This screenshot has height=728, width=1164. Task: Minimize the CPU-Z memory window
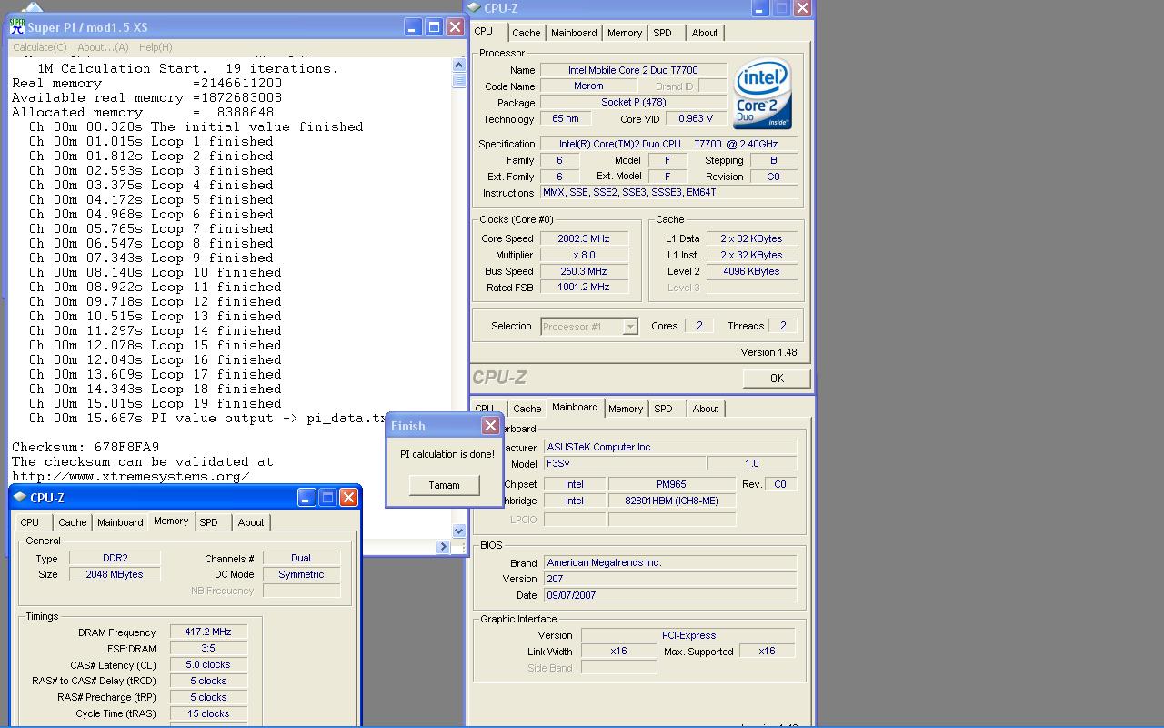point(306,497)
